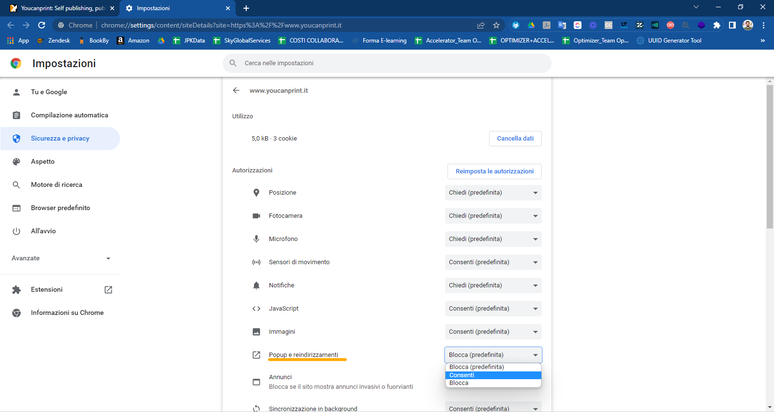This screenshot has width=774, height=412.
Task: Go to 'Aspetto' settings section
Action: 43,162
